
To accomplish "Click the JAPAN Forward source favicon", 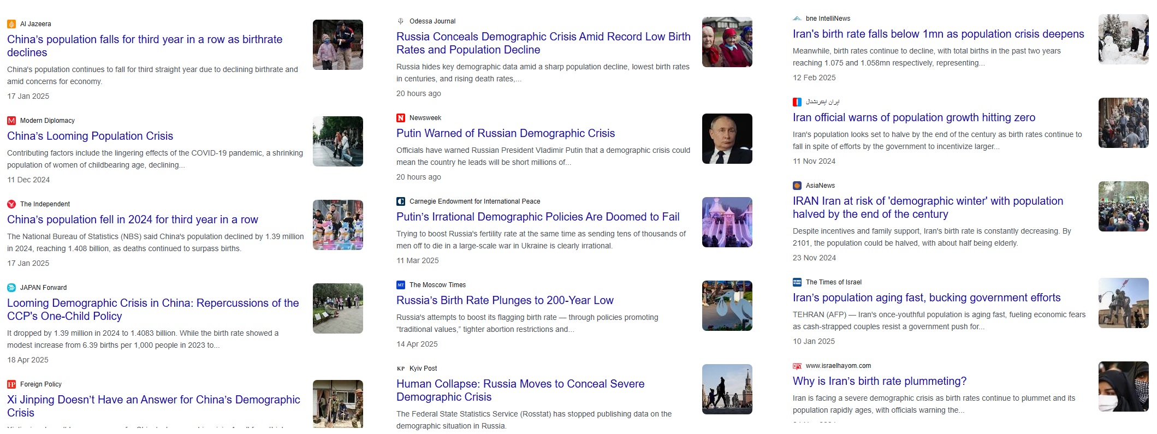I will coord(11,288).
